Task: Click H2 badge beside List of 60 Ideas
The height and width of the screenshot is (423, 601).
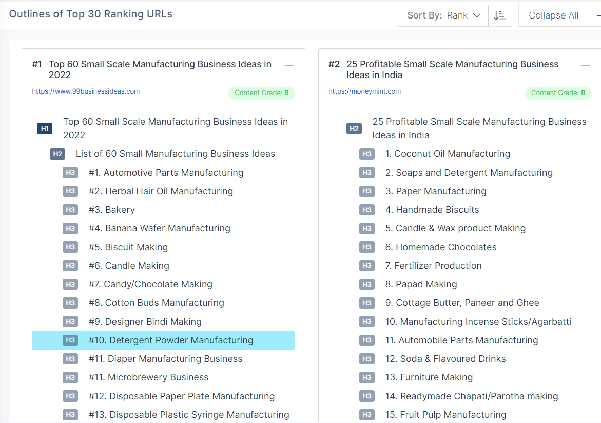Action: point(57,154)
